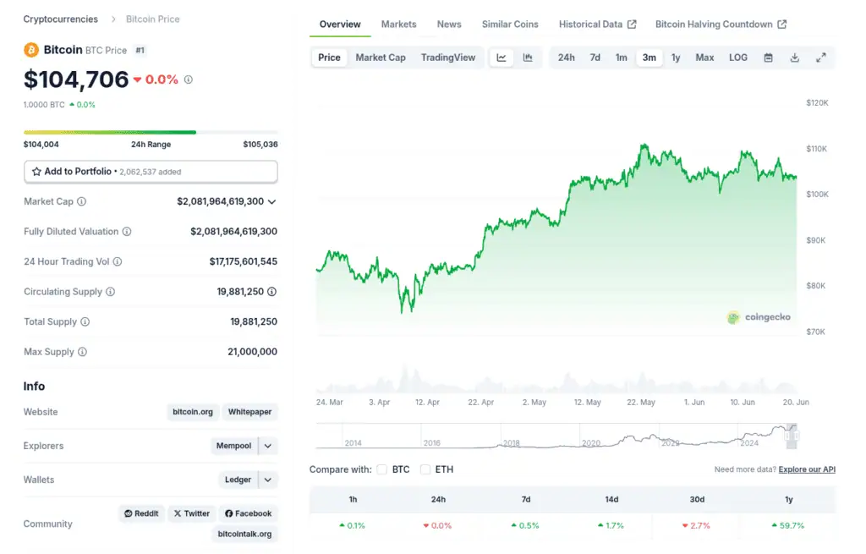Viewport: 866px width, 554px height.
Task: Click the 1y performance value 59.7%
Action: click(x=789, y=526)
